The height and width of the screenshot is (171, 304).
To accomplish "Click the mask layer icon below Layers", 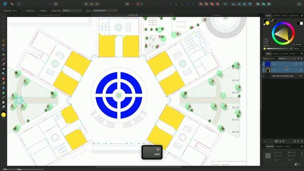I will (x=276, y=142).
